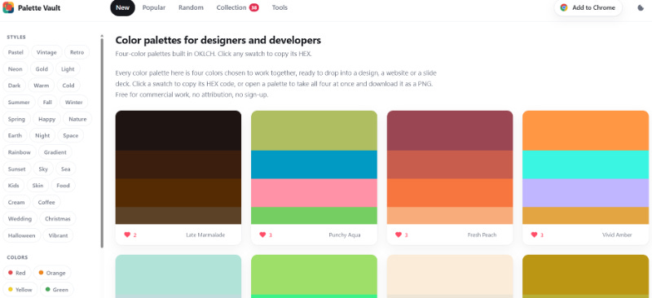This screenshot has width=652, height=298.
Task: Filter palettes by Sunset
Action: 16,169
